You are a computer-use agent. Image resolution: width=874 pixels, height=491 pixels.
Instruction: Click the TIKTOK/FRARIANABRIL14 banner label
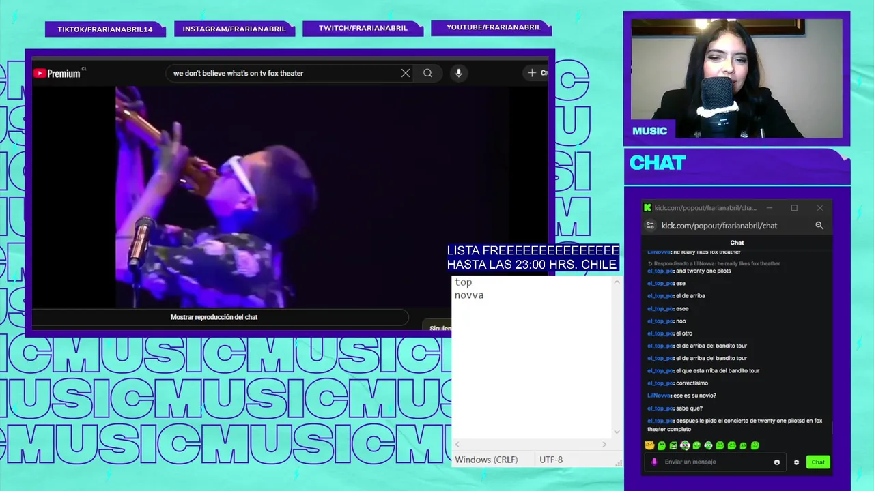click(x=105, y=29)
